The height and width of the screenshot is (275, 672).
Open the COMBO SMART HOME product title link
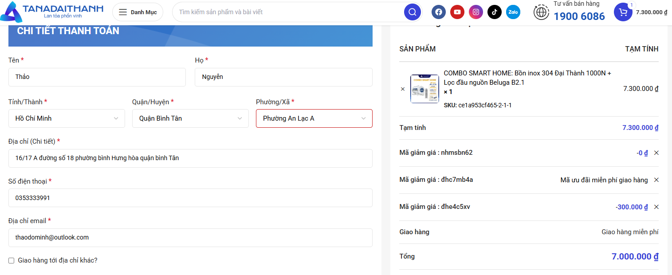pyautogui.click(x=527, y=78)
